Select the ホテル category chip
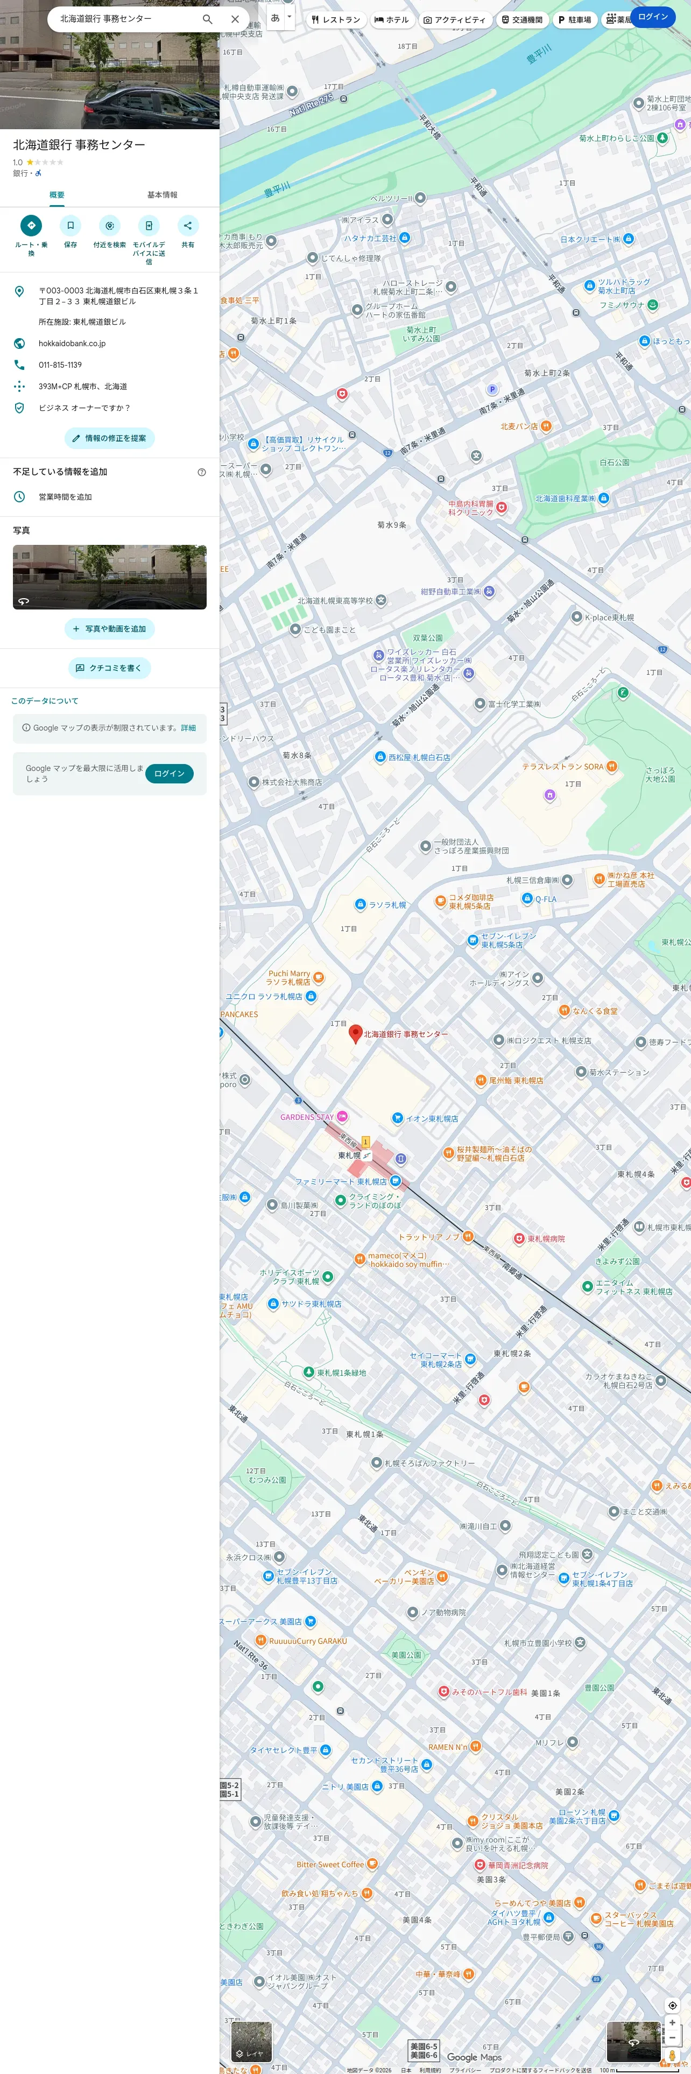Screen dimensions: 691x2074 [392, 19]
